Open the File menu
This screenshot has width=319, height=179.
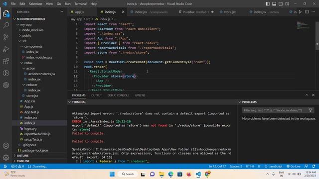coord(13,4)
